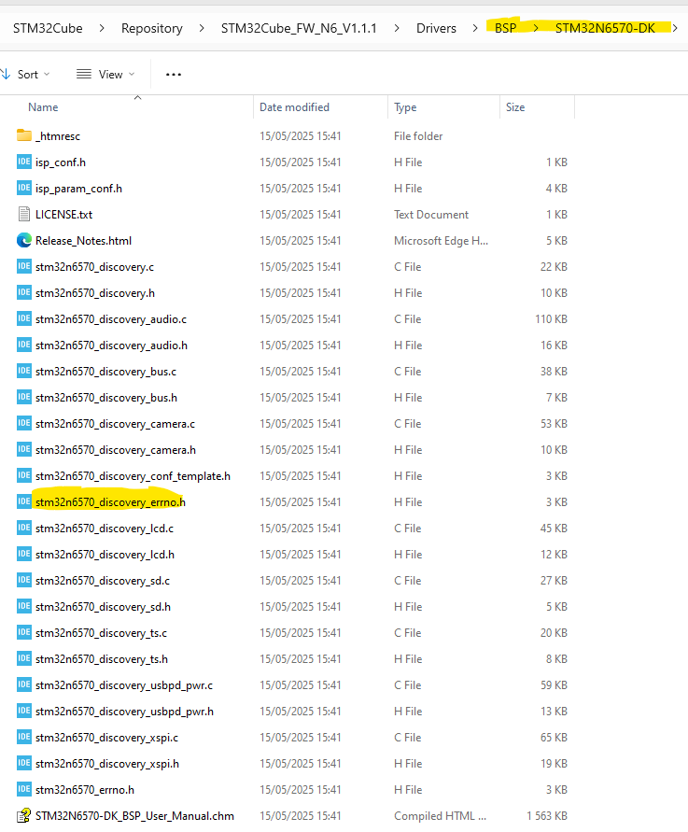The height and width of the screenshot is (832, 688).
Task: Click the '1 563 KB' size cell
Action: coord(547,815)
